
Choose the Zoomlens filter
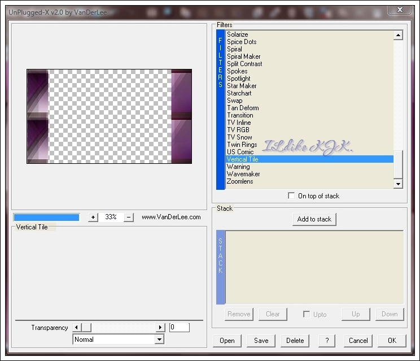pos(240,181)
